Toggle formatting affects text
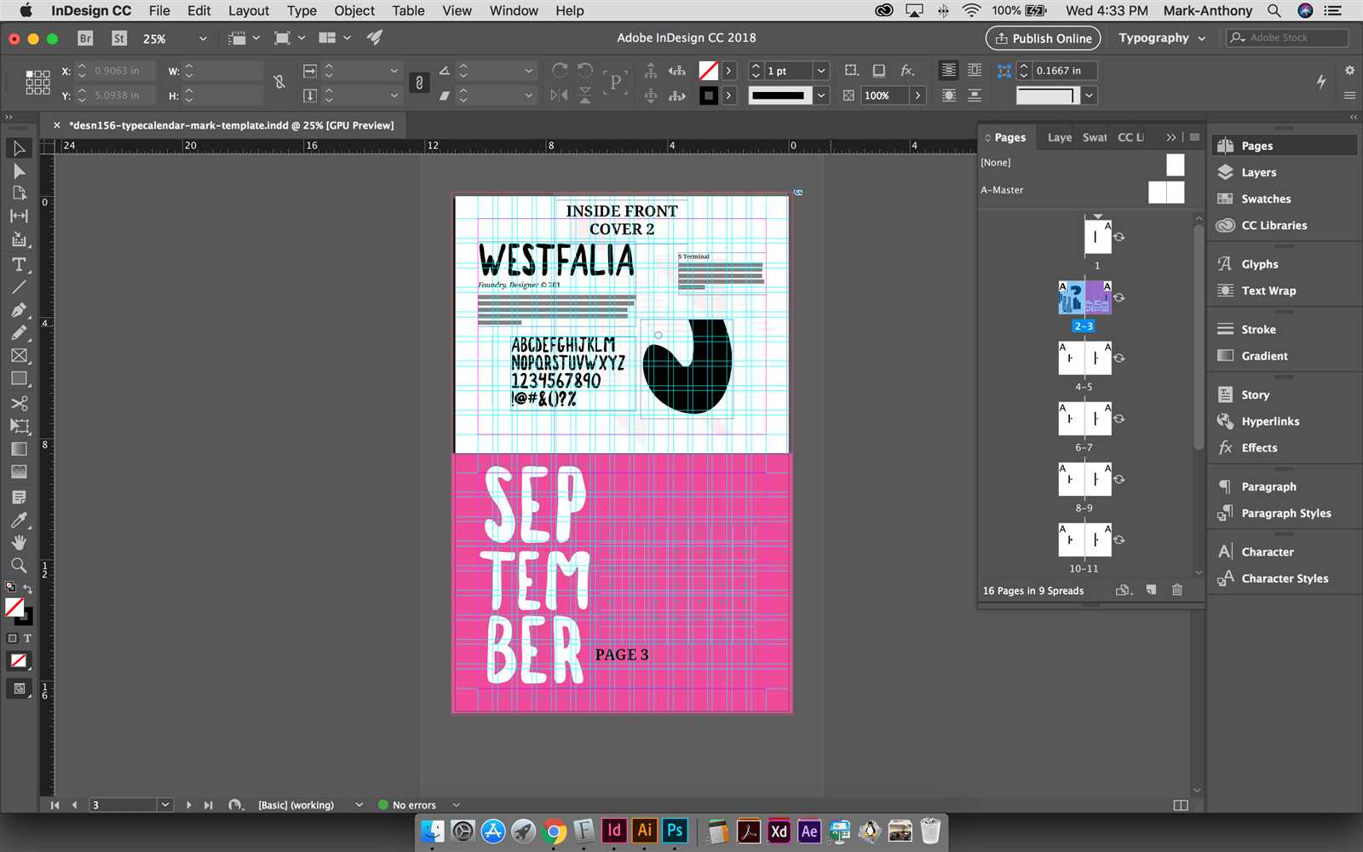The image size is (1363, 852). [27, 638]
